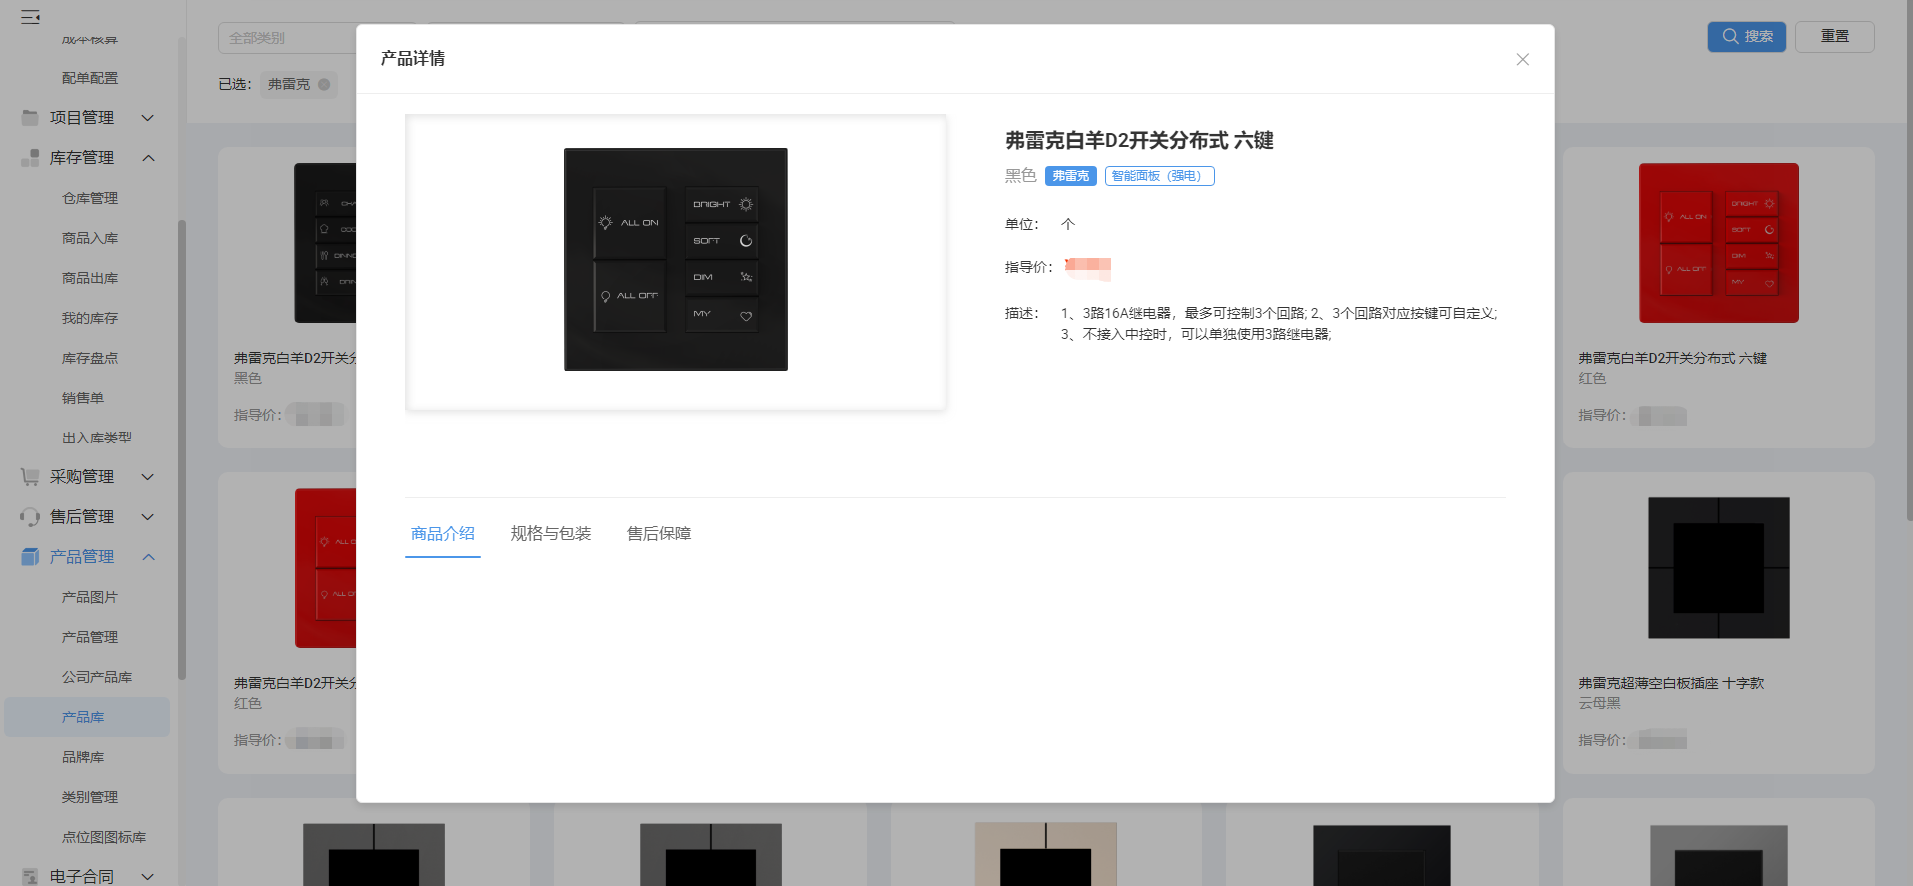Expand the 项目管理 menu
This screenshot has height=886, width=1913.
pyautogui.click(x=148, y=118)
